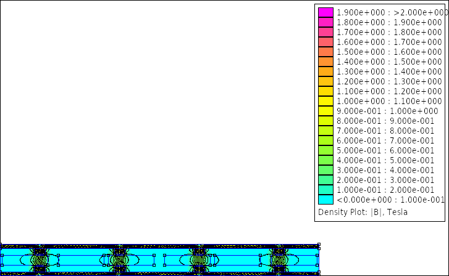Viewport: 449px width, 276px height.
Task: Click the color swatch beside 1.300e+000 : 1.400e+000
Action: click(x=325, y=71)
